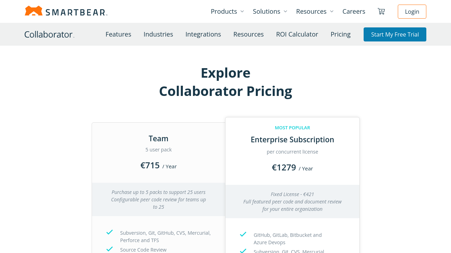451x253 pixels.
Task: Open the Industries section
Action: [158, 34]
